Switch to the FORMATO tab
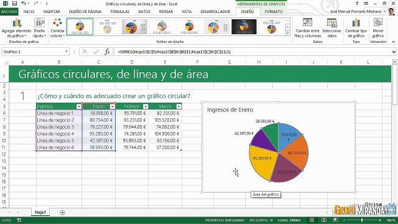398x224 pixels. point(274,12)
